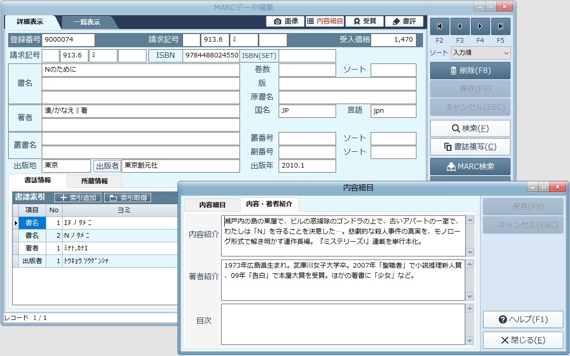The height and width of the screenshot is (356, 570).
Task: Click the 書名 field Nのために
Action: point(141,70)
